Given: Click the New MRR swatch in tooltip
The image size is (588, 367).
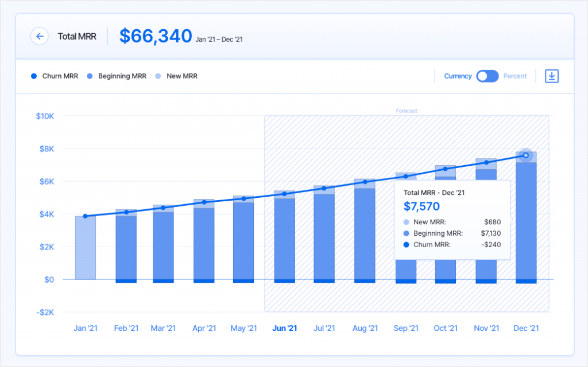Looking at the screenshot, I should coord(407,222).
